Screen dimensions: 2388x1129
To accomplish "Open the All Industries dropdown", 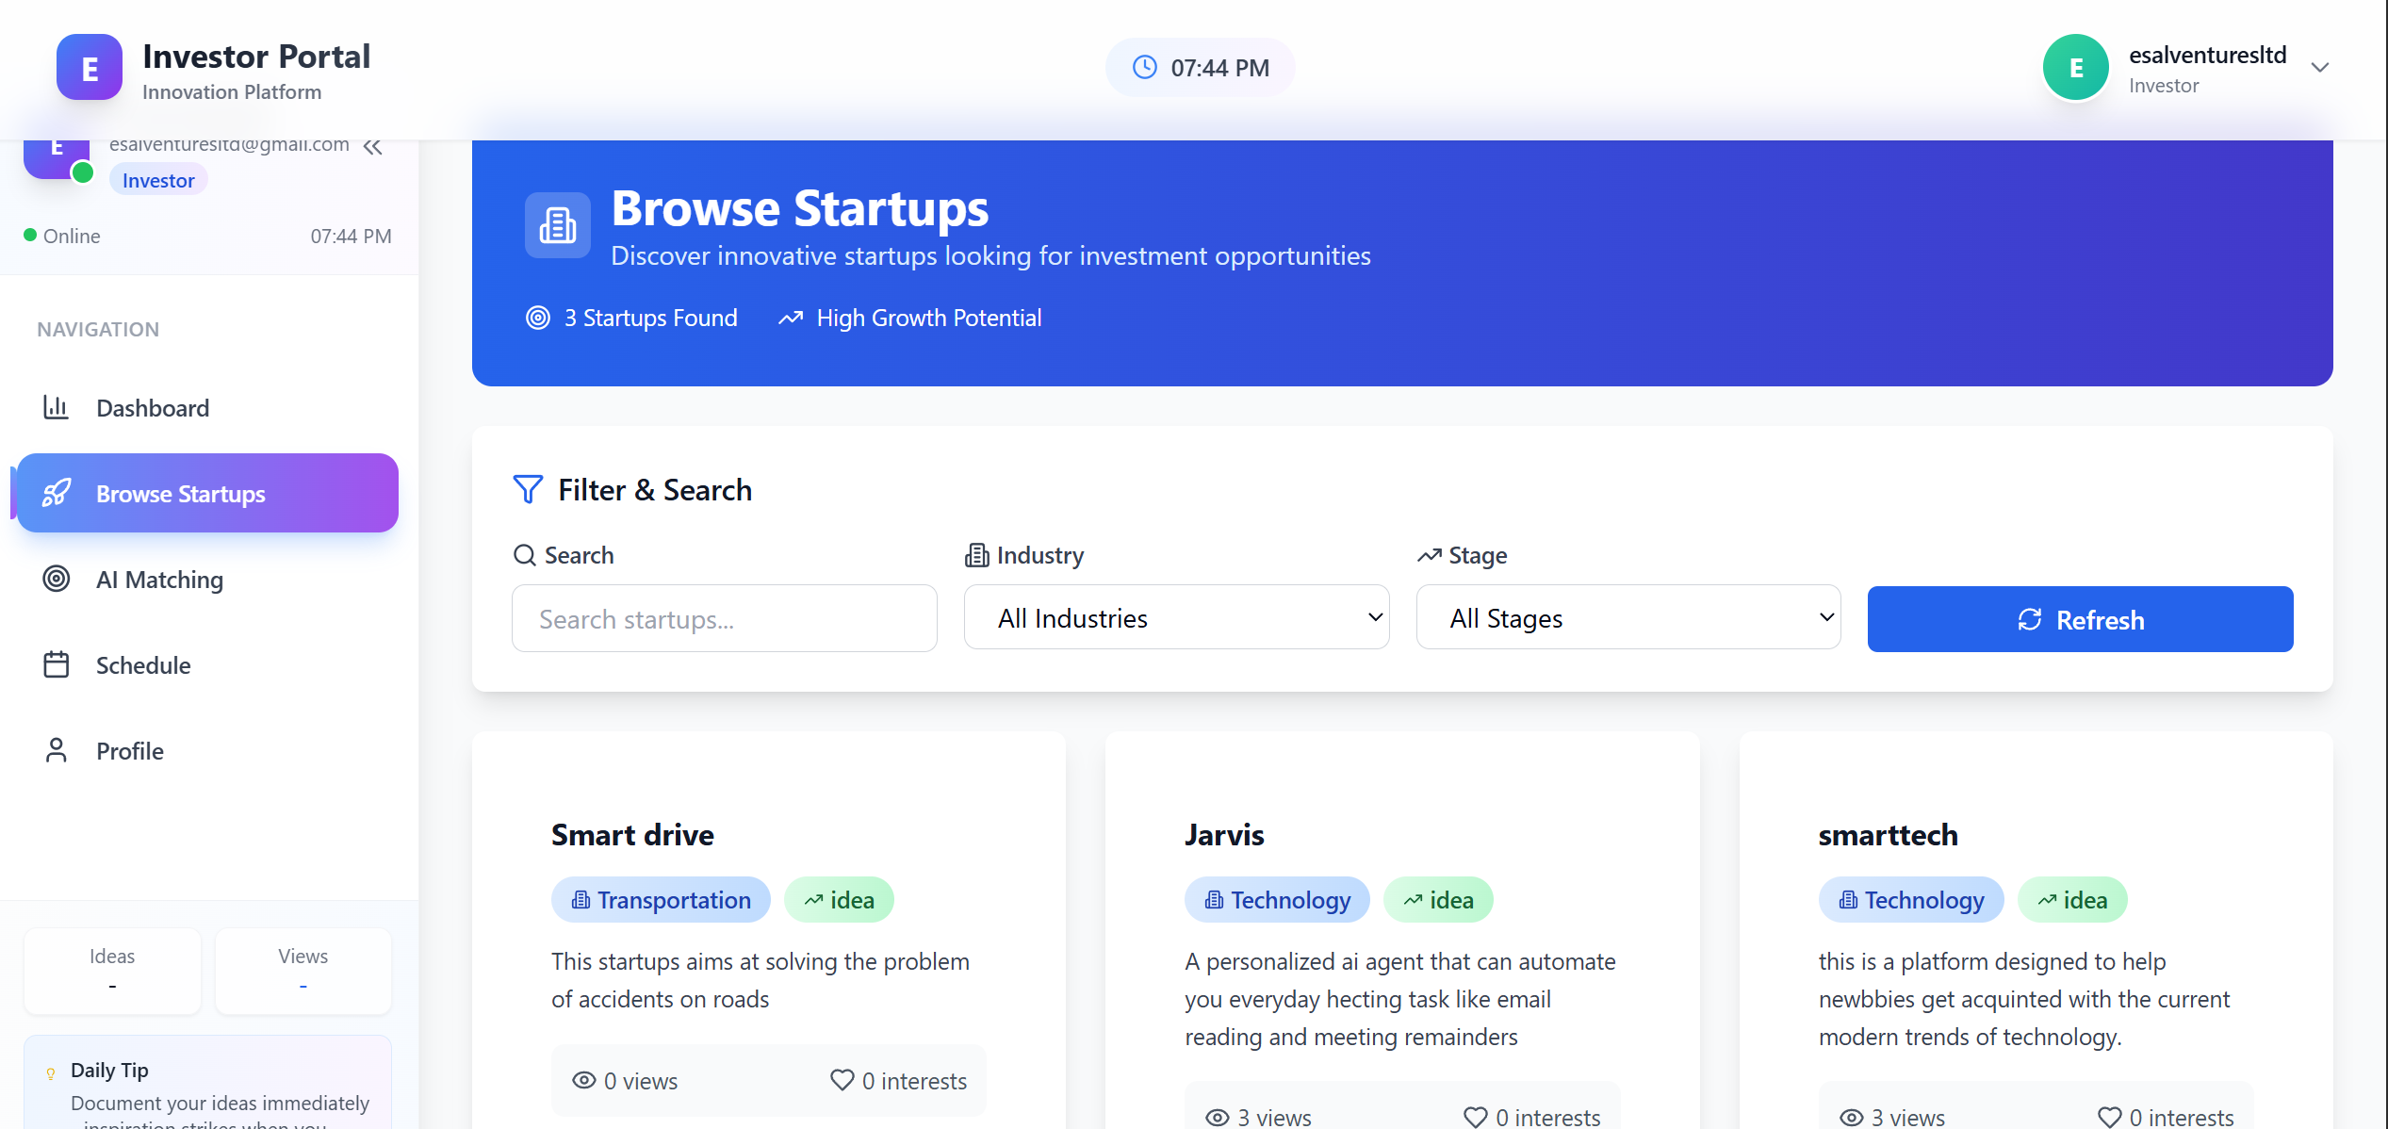I will [x=1176, y=618].
